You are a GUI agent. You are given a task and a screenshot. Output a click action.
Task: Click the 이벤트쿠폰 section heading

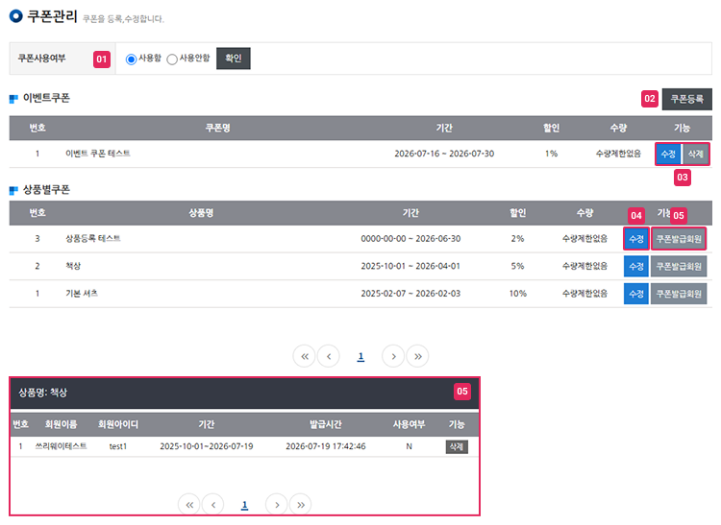point(46,98)
